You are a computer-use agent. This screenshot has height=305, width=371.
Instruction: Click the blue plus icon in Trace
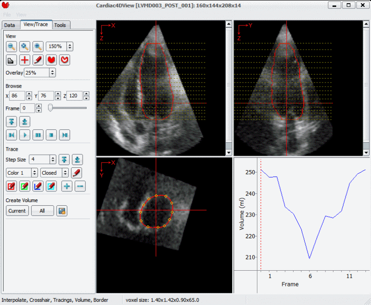click(67, 186)
